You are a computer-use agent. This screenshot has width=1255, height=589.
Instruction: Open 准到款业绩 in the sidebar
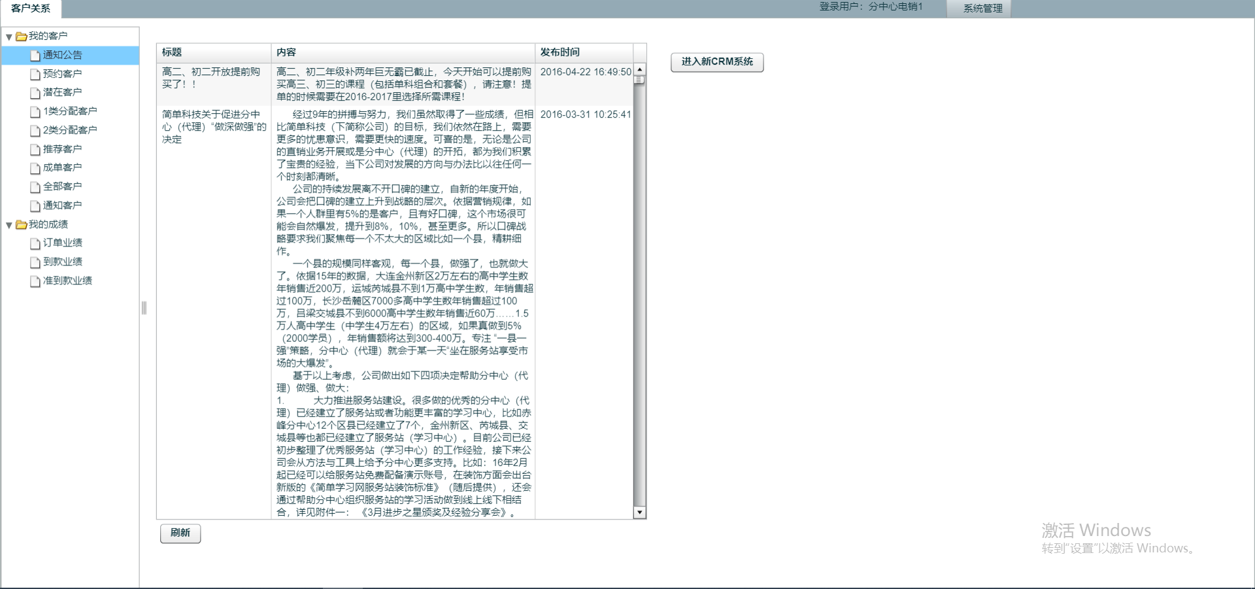[x=67, y=280]
